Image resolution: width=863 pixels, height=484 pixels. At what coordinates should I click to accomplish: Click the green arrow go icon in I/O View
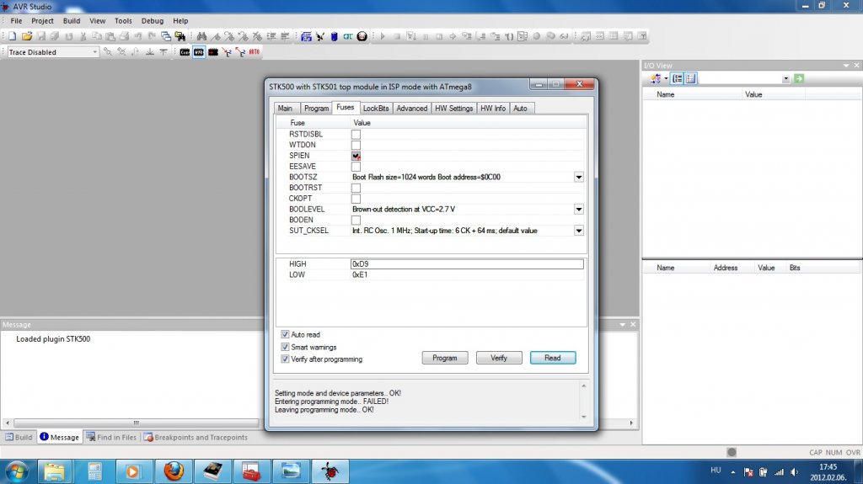[x=799, y=78]
